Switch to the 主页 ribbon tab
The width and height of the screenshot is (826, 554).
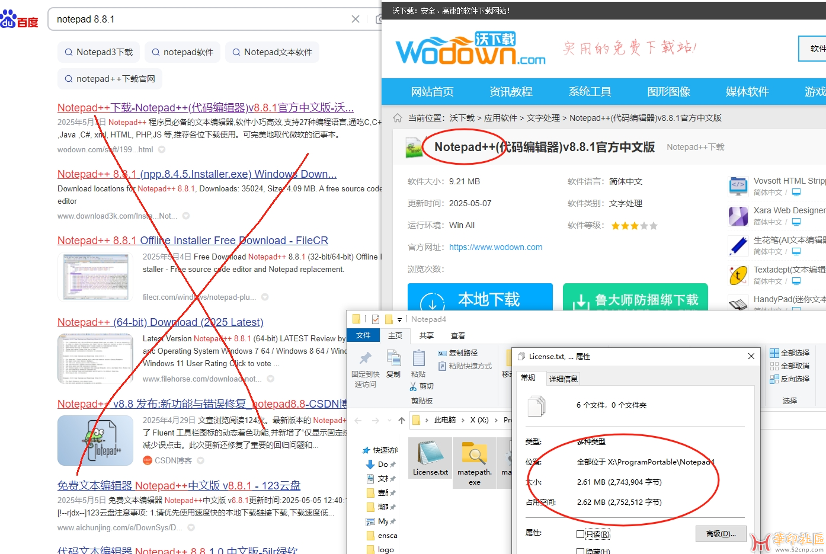395,335
